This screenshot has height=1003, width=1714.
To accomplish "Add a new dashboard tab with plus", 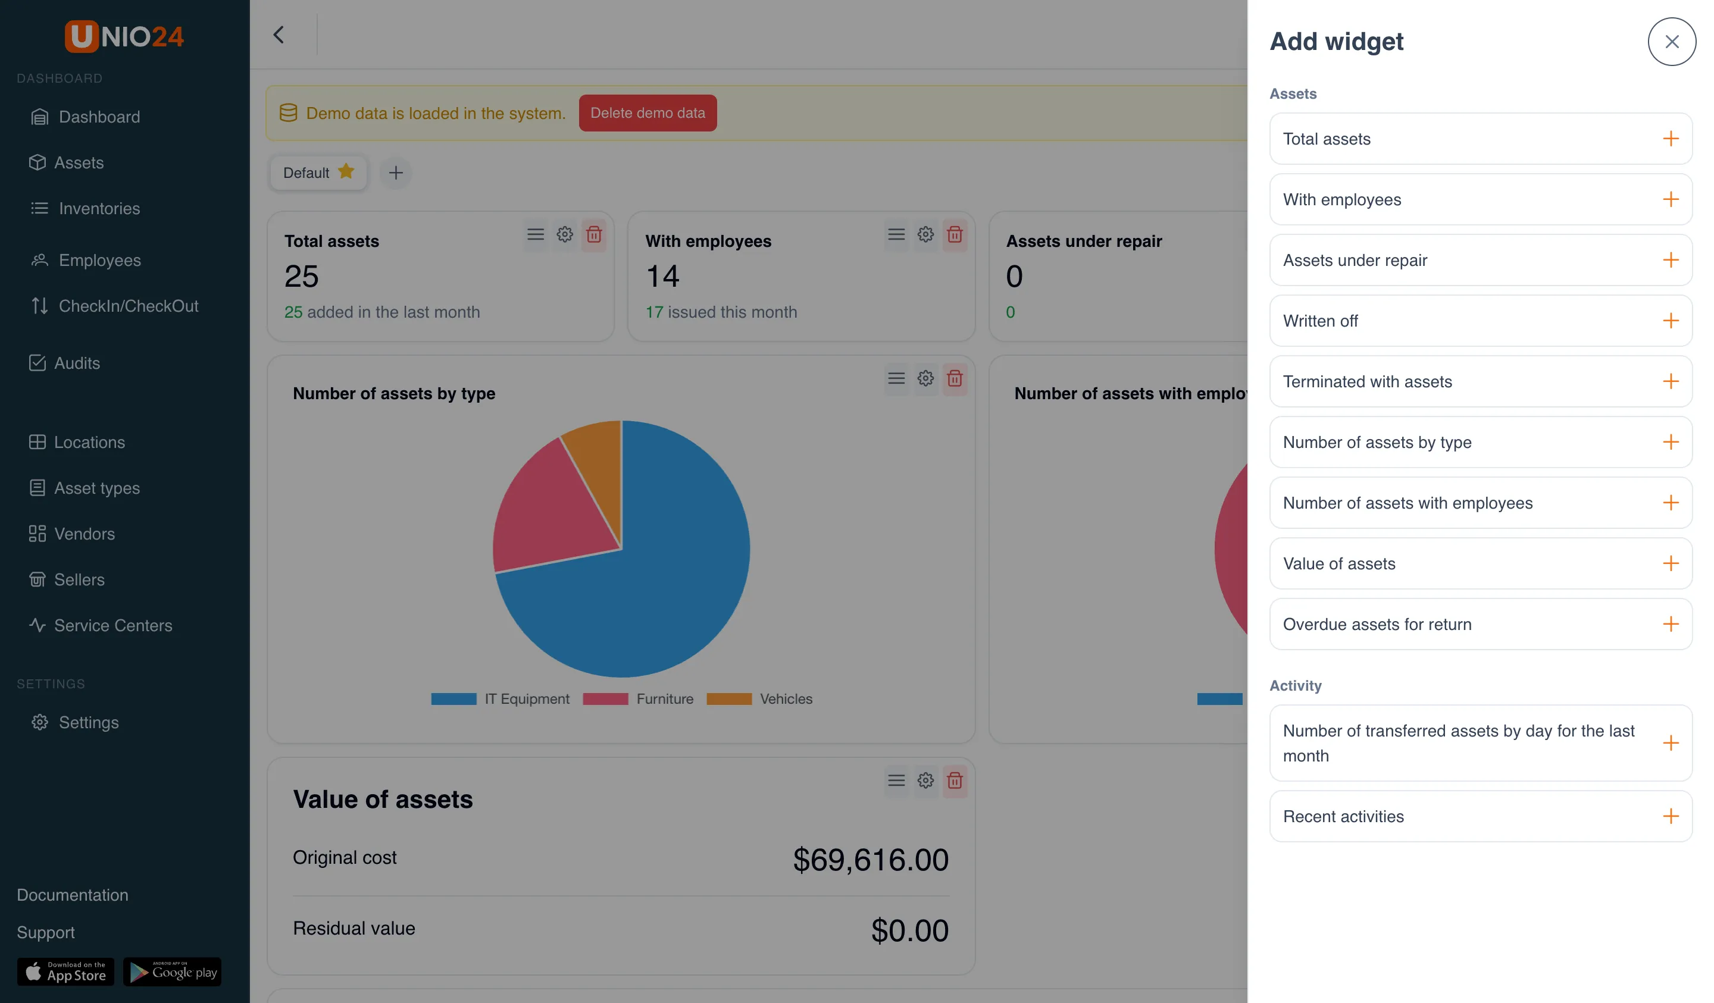I will (x=396, y=173).
